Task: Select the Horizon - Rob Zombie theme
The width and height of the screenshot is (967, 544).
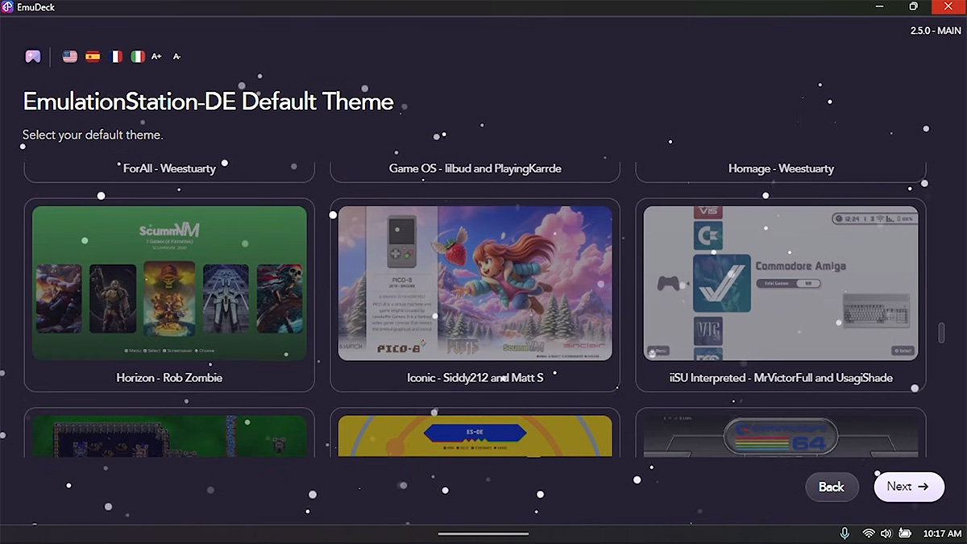Action: pos(168,284)
